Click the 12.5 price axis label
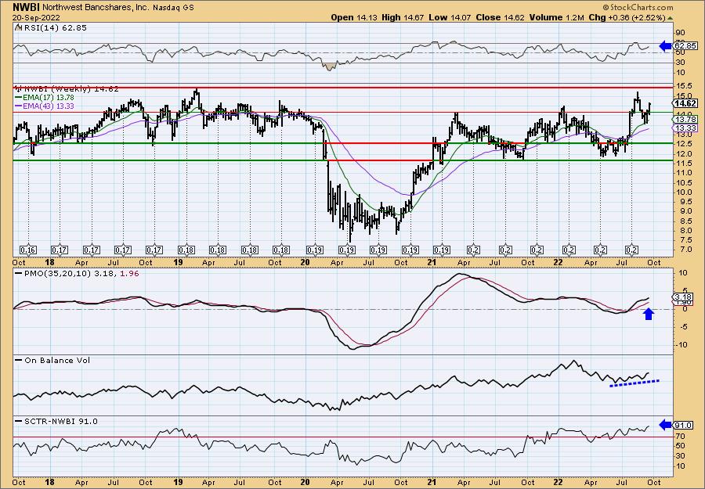Image resolution: width=705 pixels, height=489 pixels. pos(682,143)
